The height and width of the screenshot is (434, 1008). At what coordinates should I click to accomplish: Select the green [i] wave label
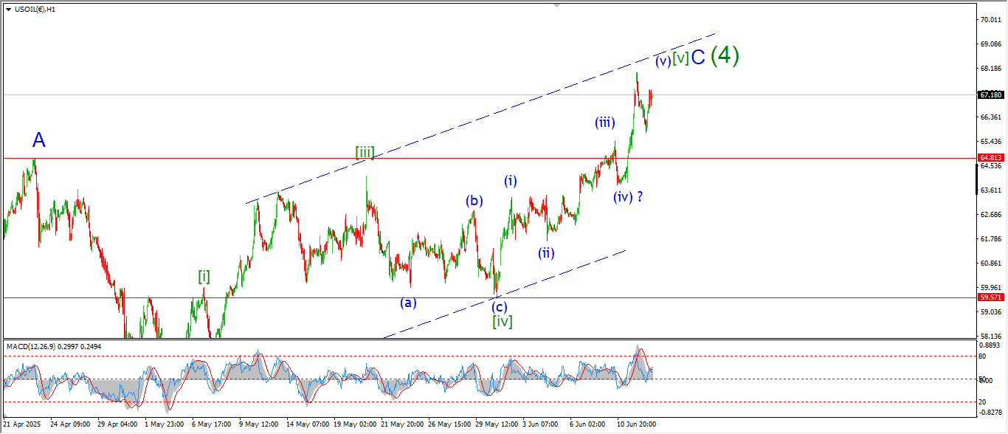(x=204, y=276)
